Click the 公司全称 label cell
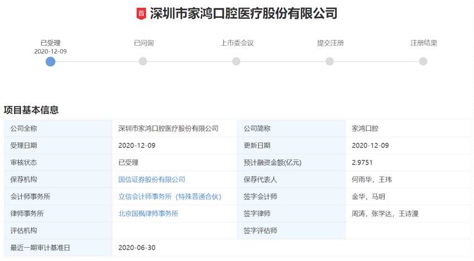 (x=58, y=128)
